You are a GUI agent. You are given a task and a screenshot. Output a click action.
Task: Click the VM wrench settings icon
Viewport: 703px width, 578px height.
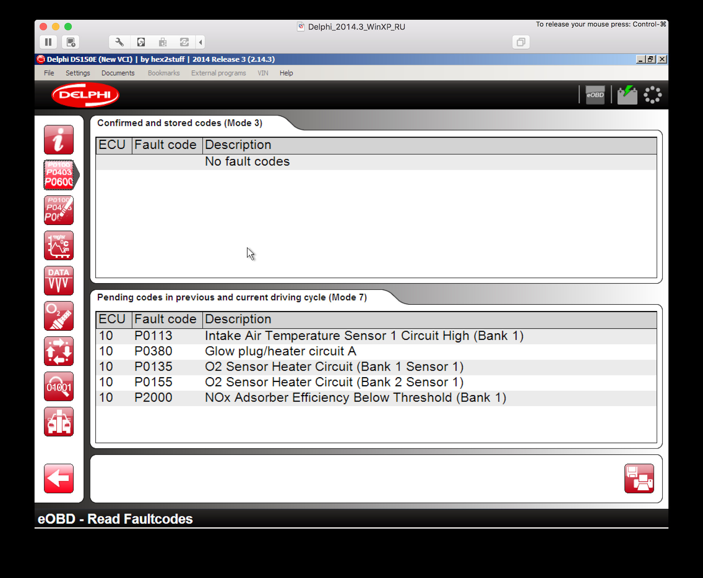click(x=119, y=42)
